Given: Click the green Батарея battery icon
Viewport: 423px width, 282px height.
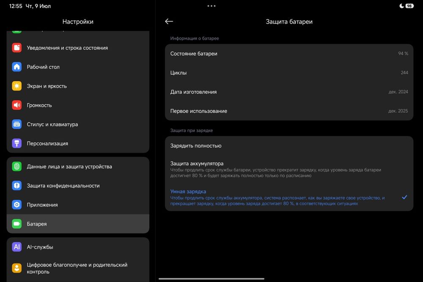Looking at the screenshot, I should pos(17,224).
